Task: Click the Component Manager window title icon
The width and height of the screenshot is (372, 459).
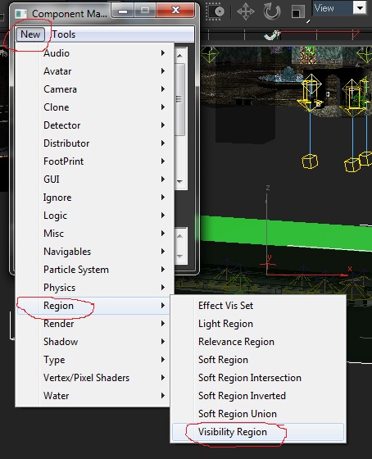Action: (x=20, y=14)
